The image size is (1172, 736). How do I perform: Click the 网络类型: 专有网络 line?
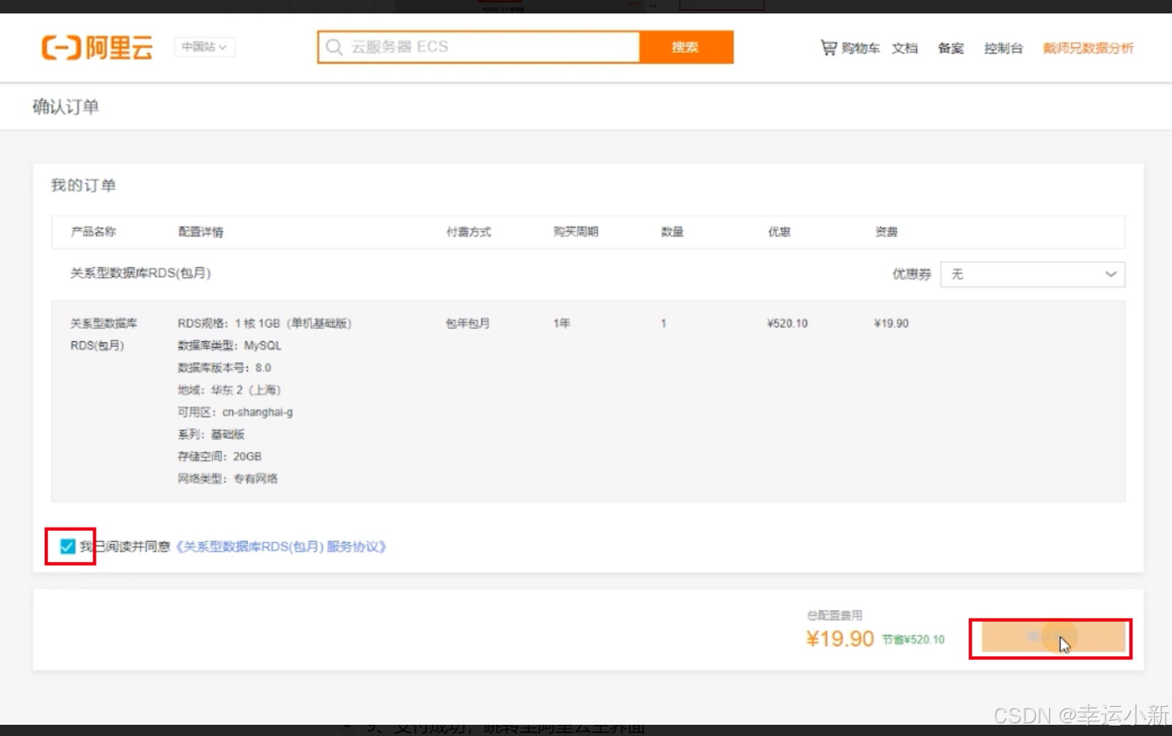click(x=228, y=479)
